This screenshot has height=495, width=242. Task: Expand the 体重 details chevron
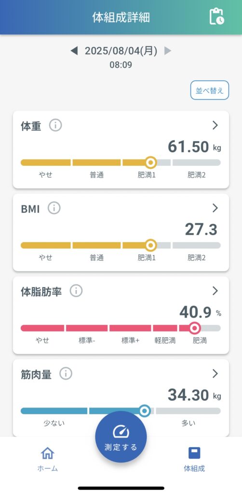coord(215,125)
